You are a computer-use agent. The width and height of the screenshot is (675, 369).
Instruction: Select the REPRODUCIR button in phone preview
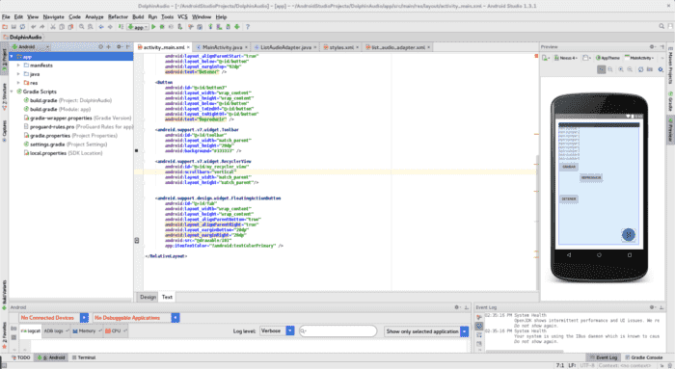click(x=591, y=177)
